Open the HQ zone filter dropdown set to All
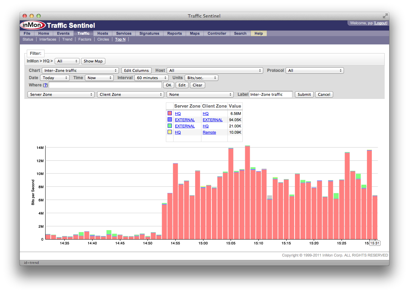409x293 pixels. pos(67,61)
